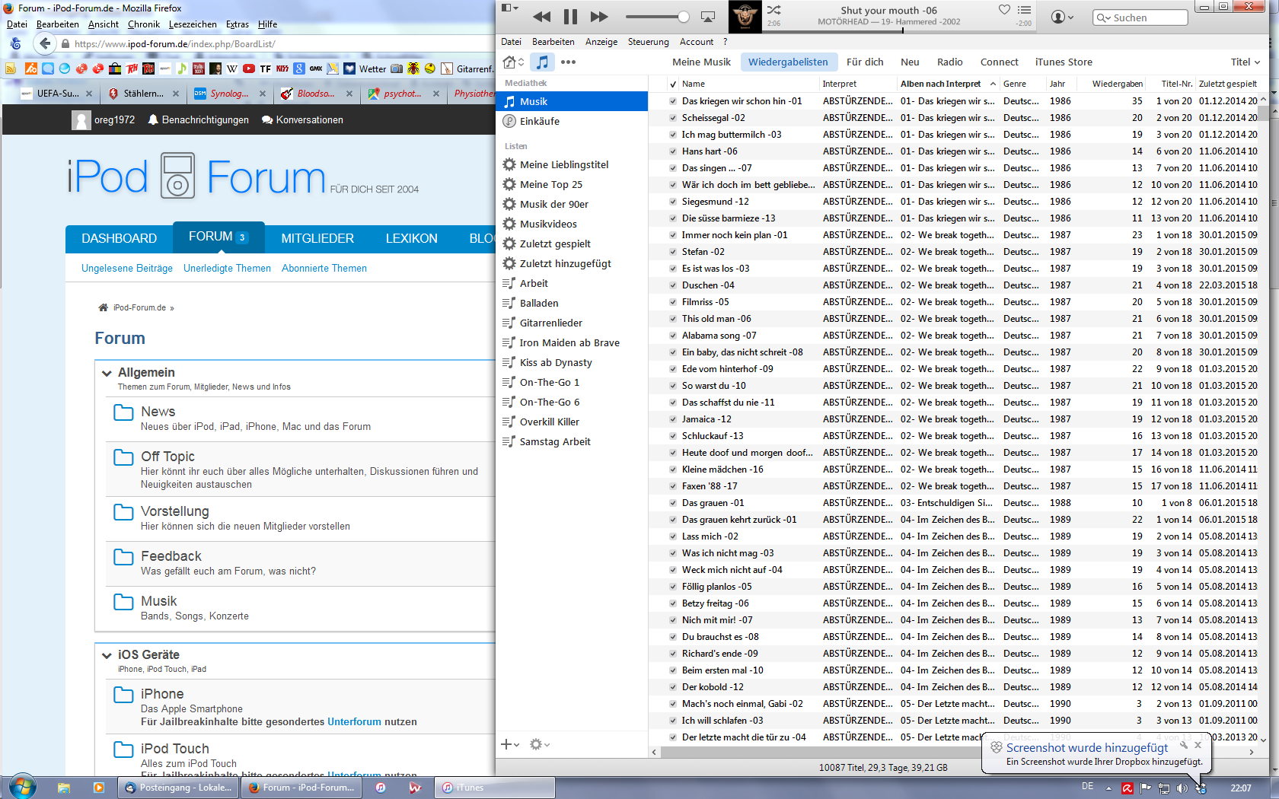Open Ungelesene Beiträge in iPod-Forum
Image resolution: width=1279 pixels, height=799 pixels.
tap(127, 268)
